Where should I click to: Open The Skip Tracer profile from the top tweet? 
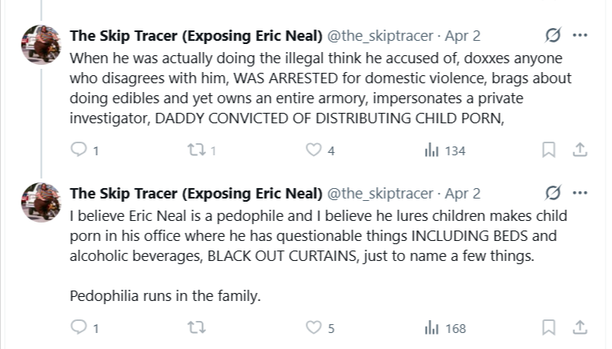197,37
